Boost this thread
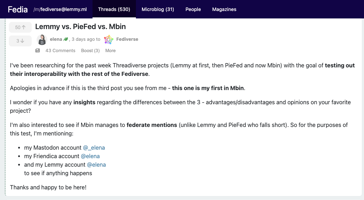 pos(90,51)
